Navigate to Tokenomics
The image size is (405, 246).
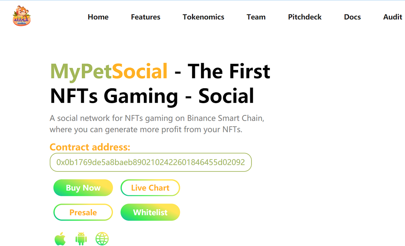click(x=203, y=17)
